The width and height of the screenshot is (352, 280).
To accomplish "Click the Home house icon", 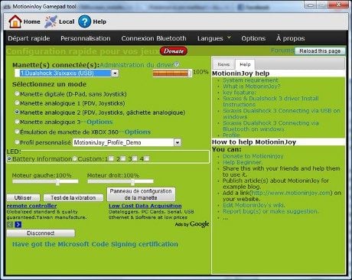I will click(x=15, y=21).
